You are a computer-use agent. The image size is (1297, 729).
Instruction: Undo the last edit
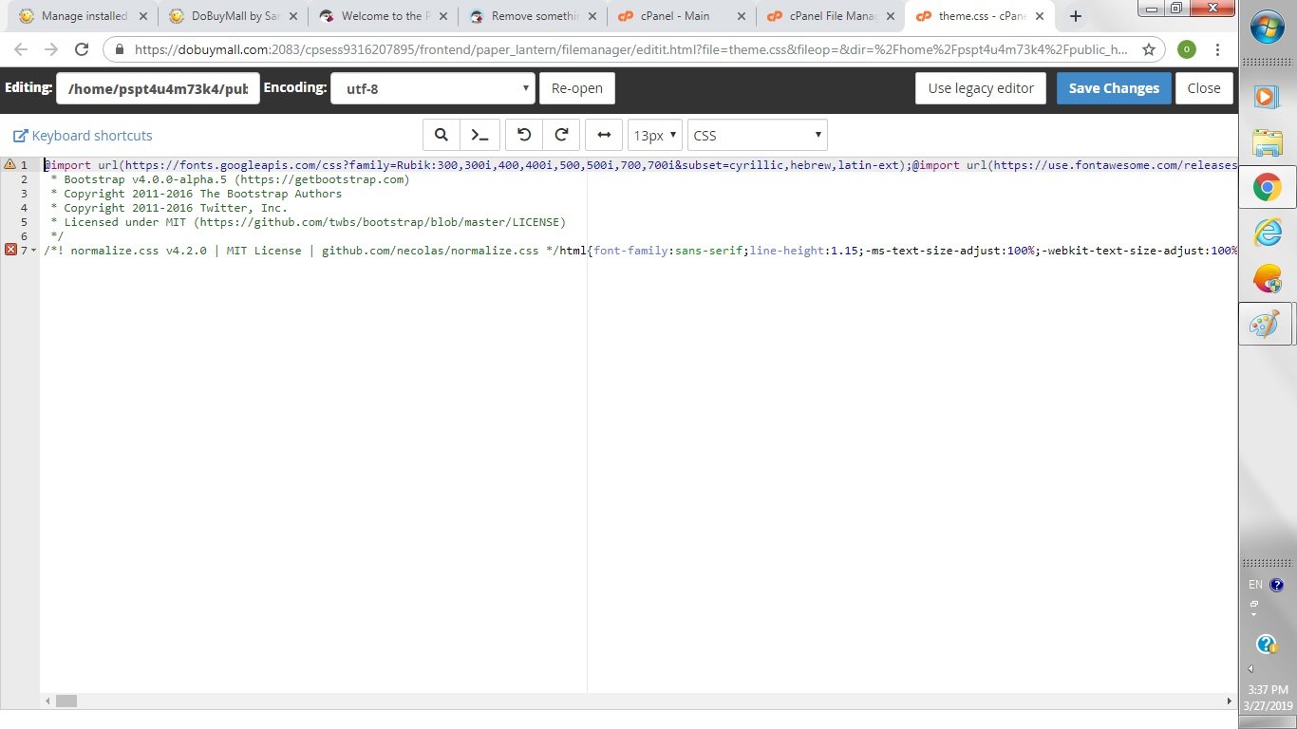pyautogui.click(x=524, y=135)
